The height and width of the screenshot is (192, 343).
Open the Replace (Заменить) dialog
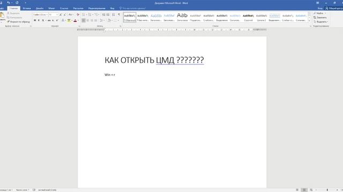(320, 18)
